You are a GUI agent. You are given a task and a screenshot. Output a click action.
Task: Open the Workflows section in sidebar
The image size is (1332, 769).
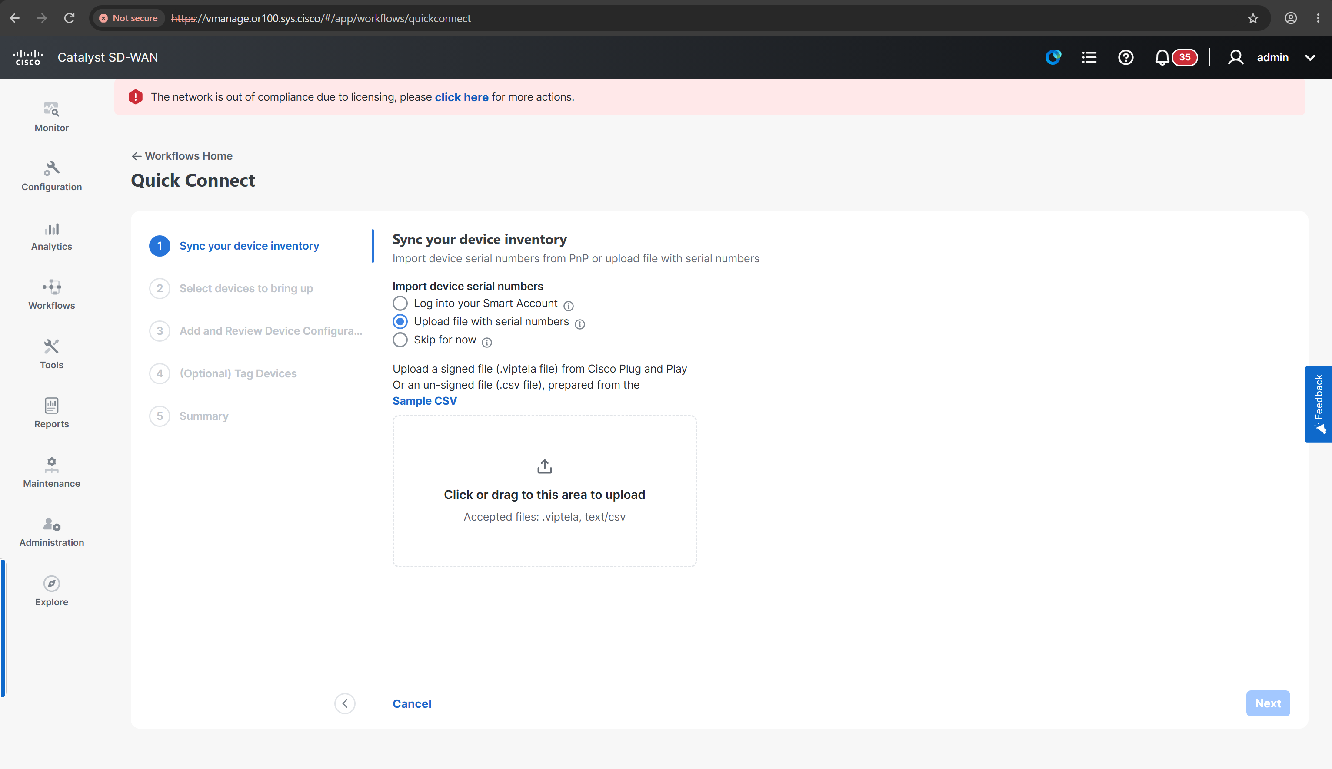[52, 294]
